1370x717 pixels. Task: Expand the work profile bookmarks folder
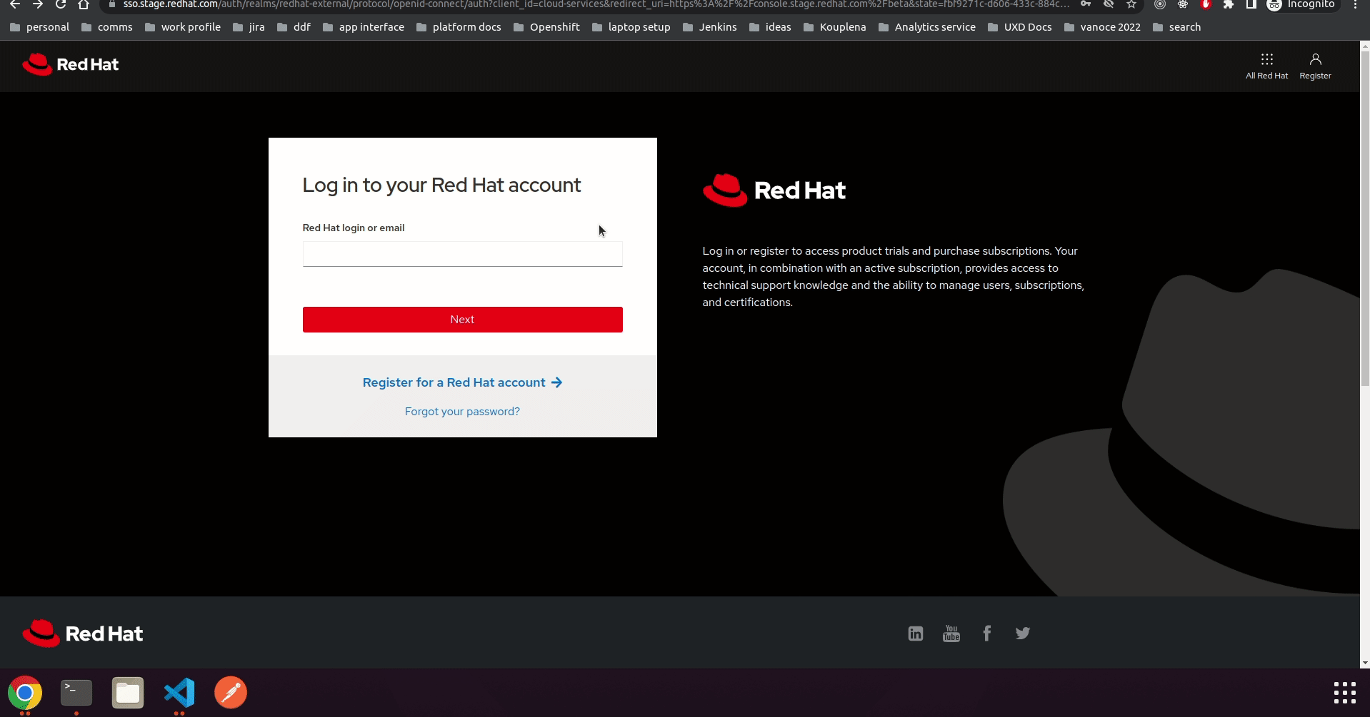[183, 27]
